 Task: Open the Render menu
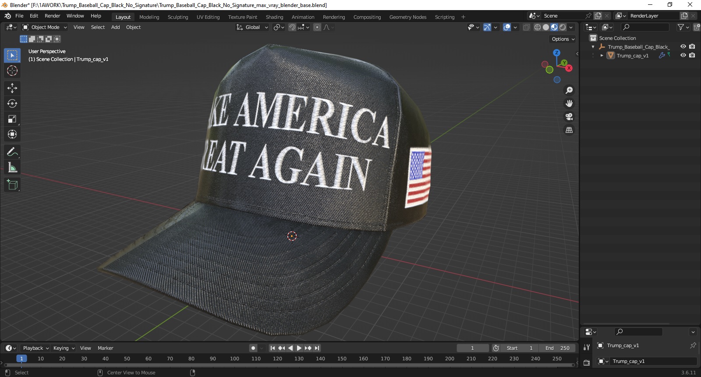pyautogui.click(x=52, y=16)
